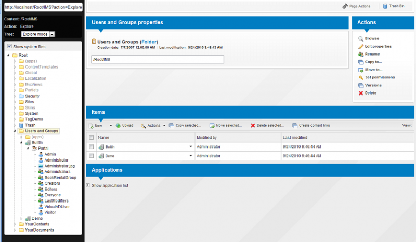Click the Administrator user icon in tree
Image resolution: width=416 pixels, height=242 pixels.
tap(41, 160)
